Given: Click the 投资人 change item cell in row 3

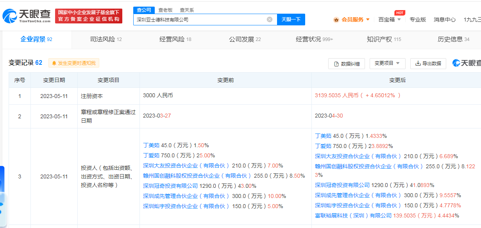Looking at the screenshot, I should (x=108, y=176).
